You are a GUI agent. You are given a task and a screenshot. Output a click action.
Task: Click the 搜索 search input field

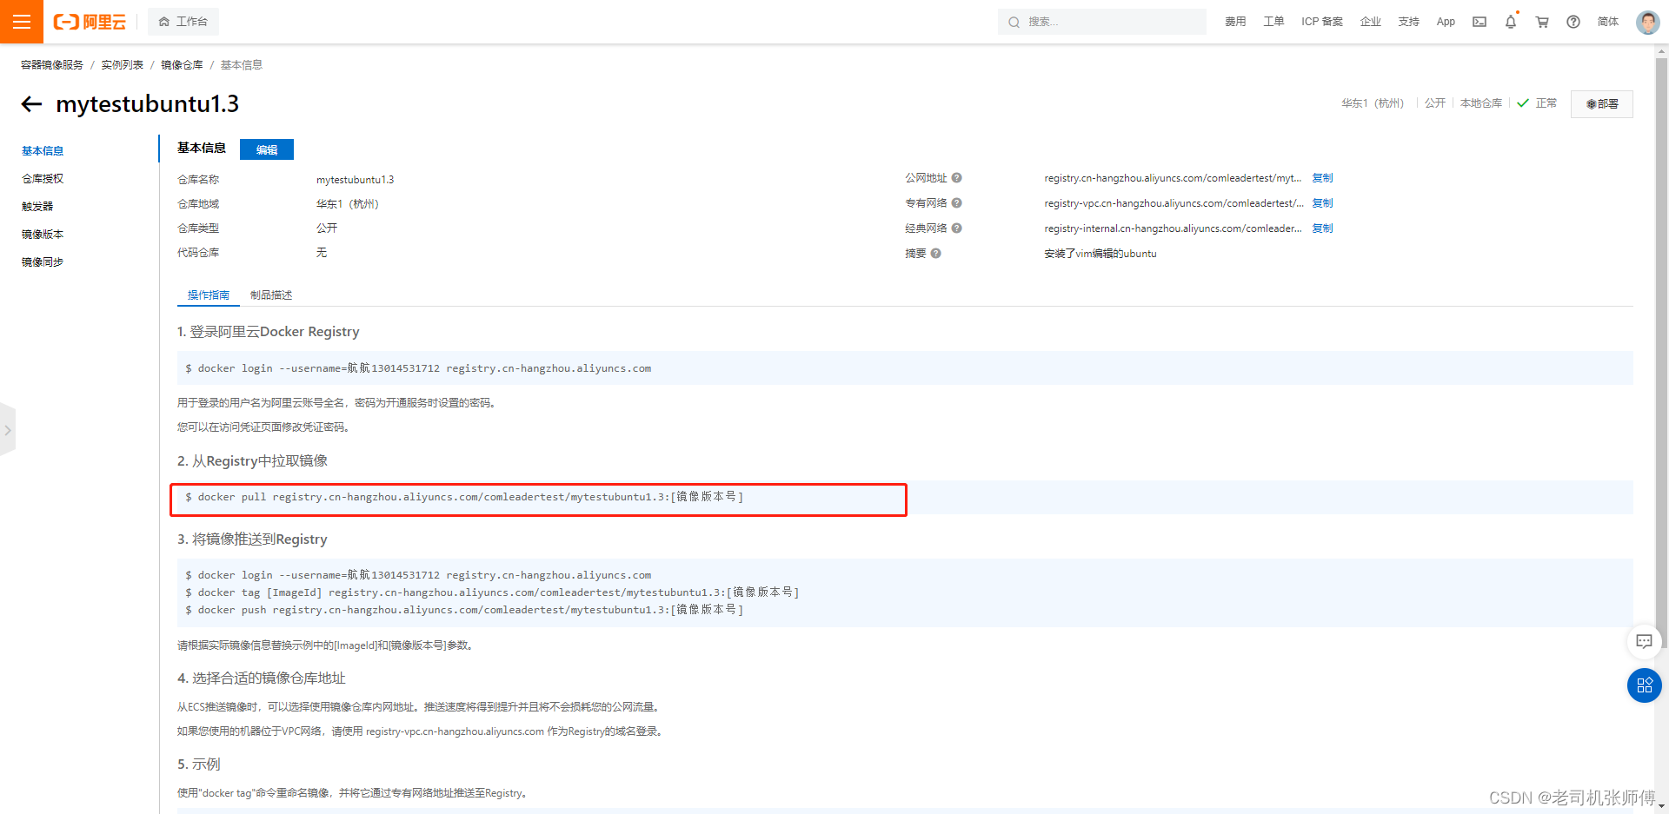pyautogui.click(x=1102, y=22)
